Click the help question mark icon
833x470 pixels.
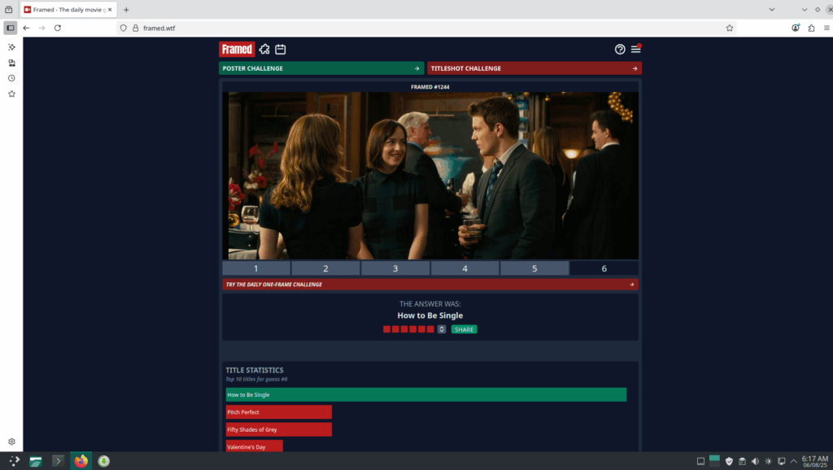tap(620, 50)
